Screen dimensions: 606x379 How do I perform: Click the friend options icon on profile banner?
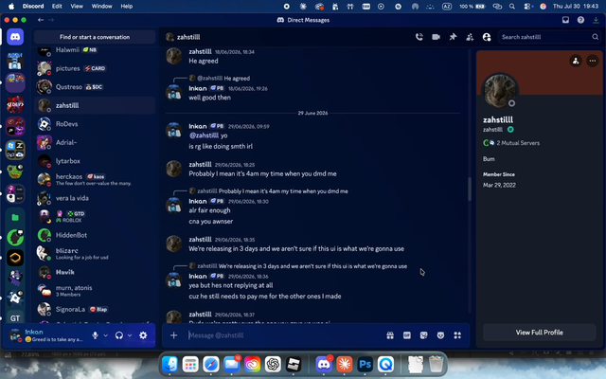tap(576, 61)
